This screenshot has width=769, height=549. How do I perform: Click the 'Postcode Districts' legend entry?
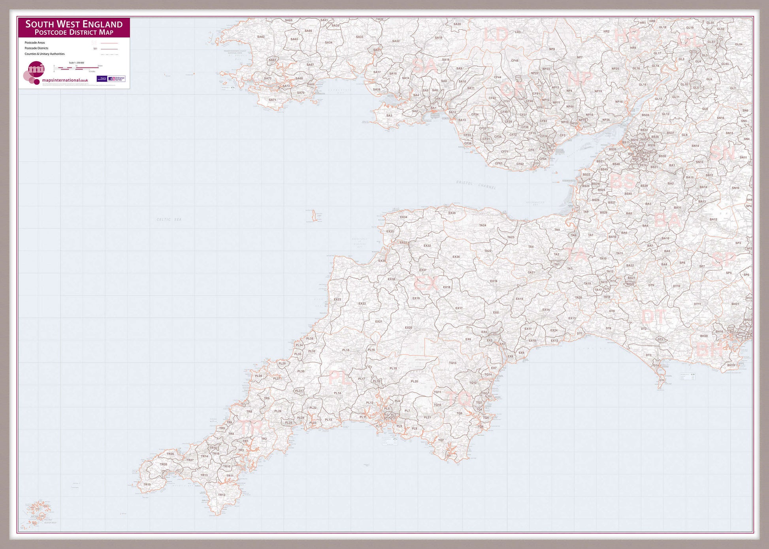[x=36, y=48]
